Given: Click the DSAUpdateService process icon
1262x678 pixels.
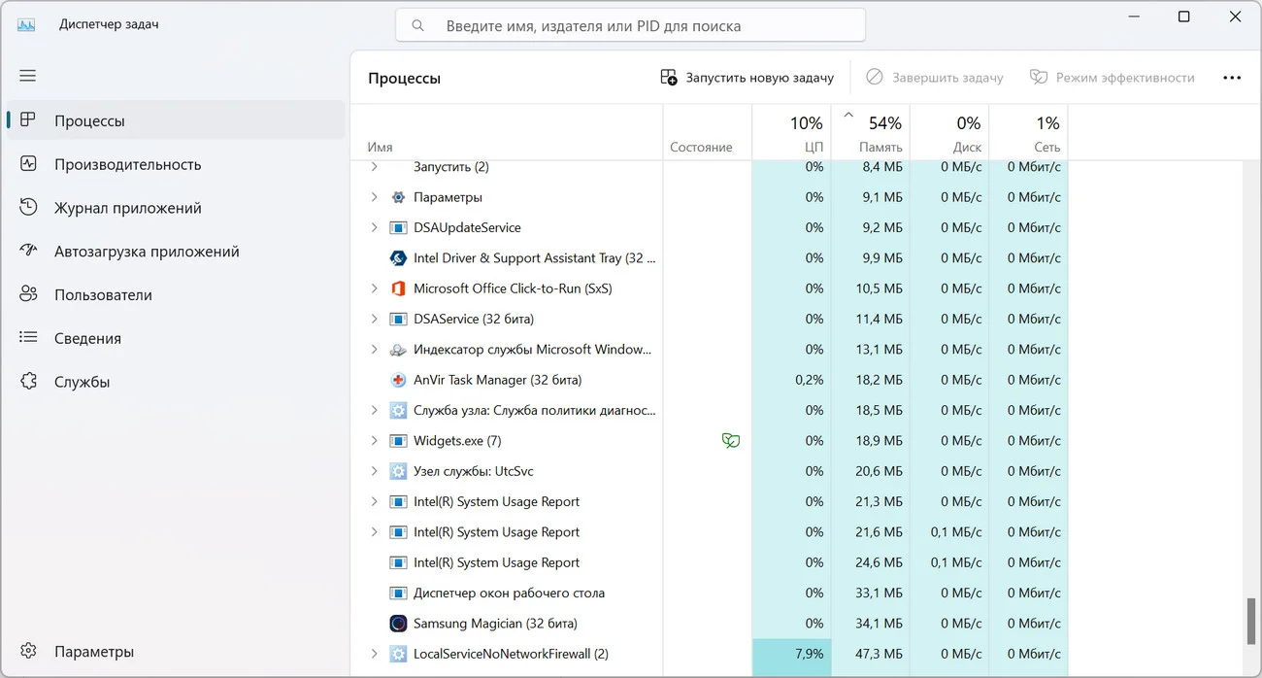Looking at the screenshot, I should (398, 227).
